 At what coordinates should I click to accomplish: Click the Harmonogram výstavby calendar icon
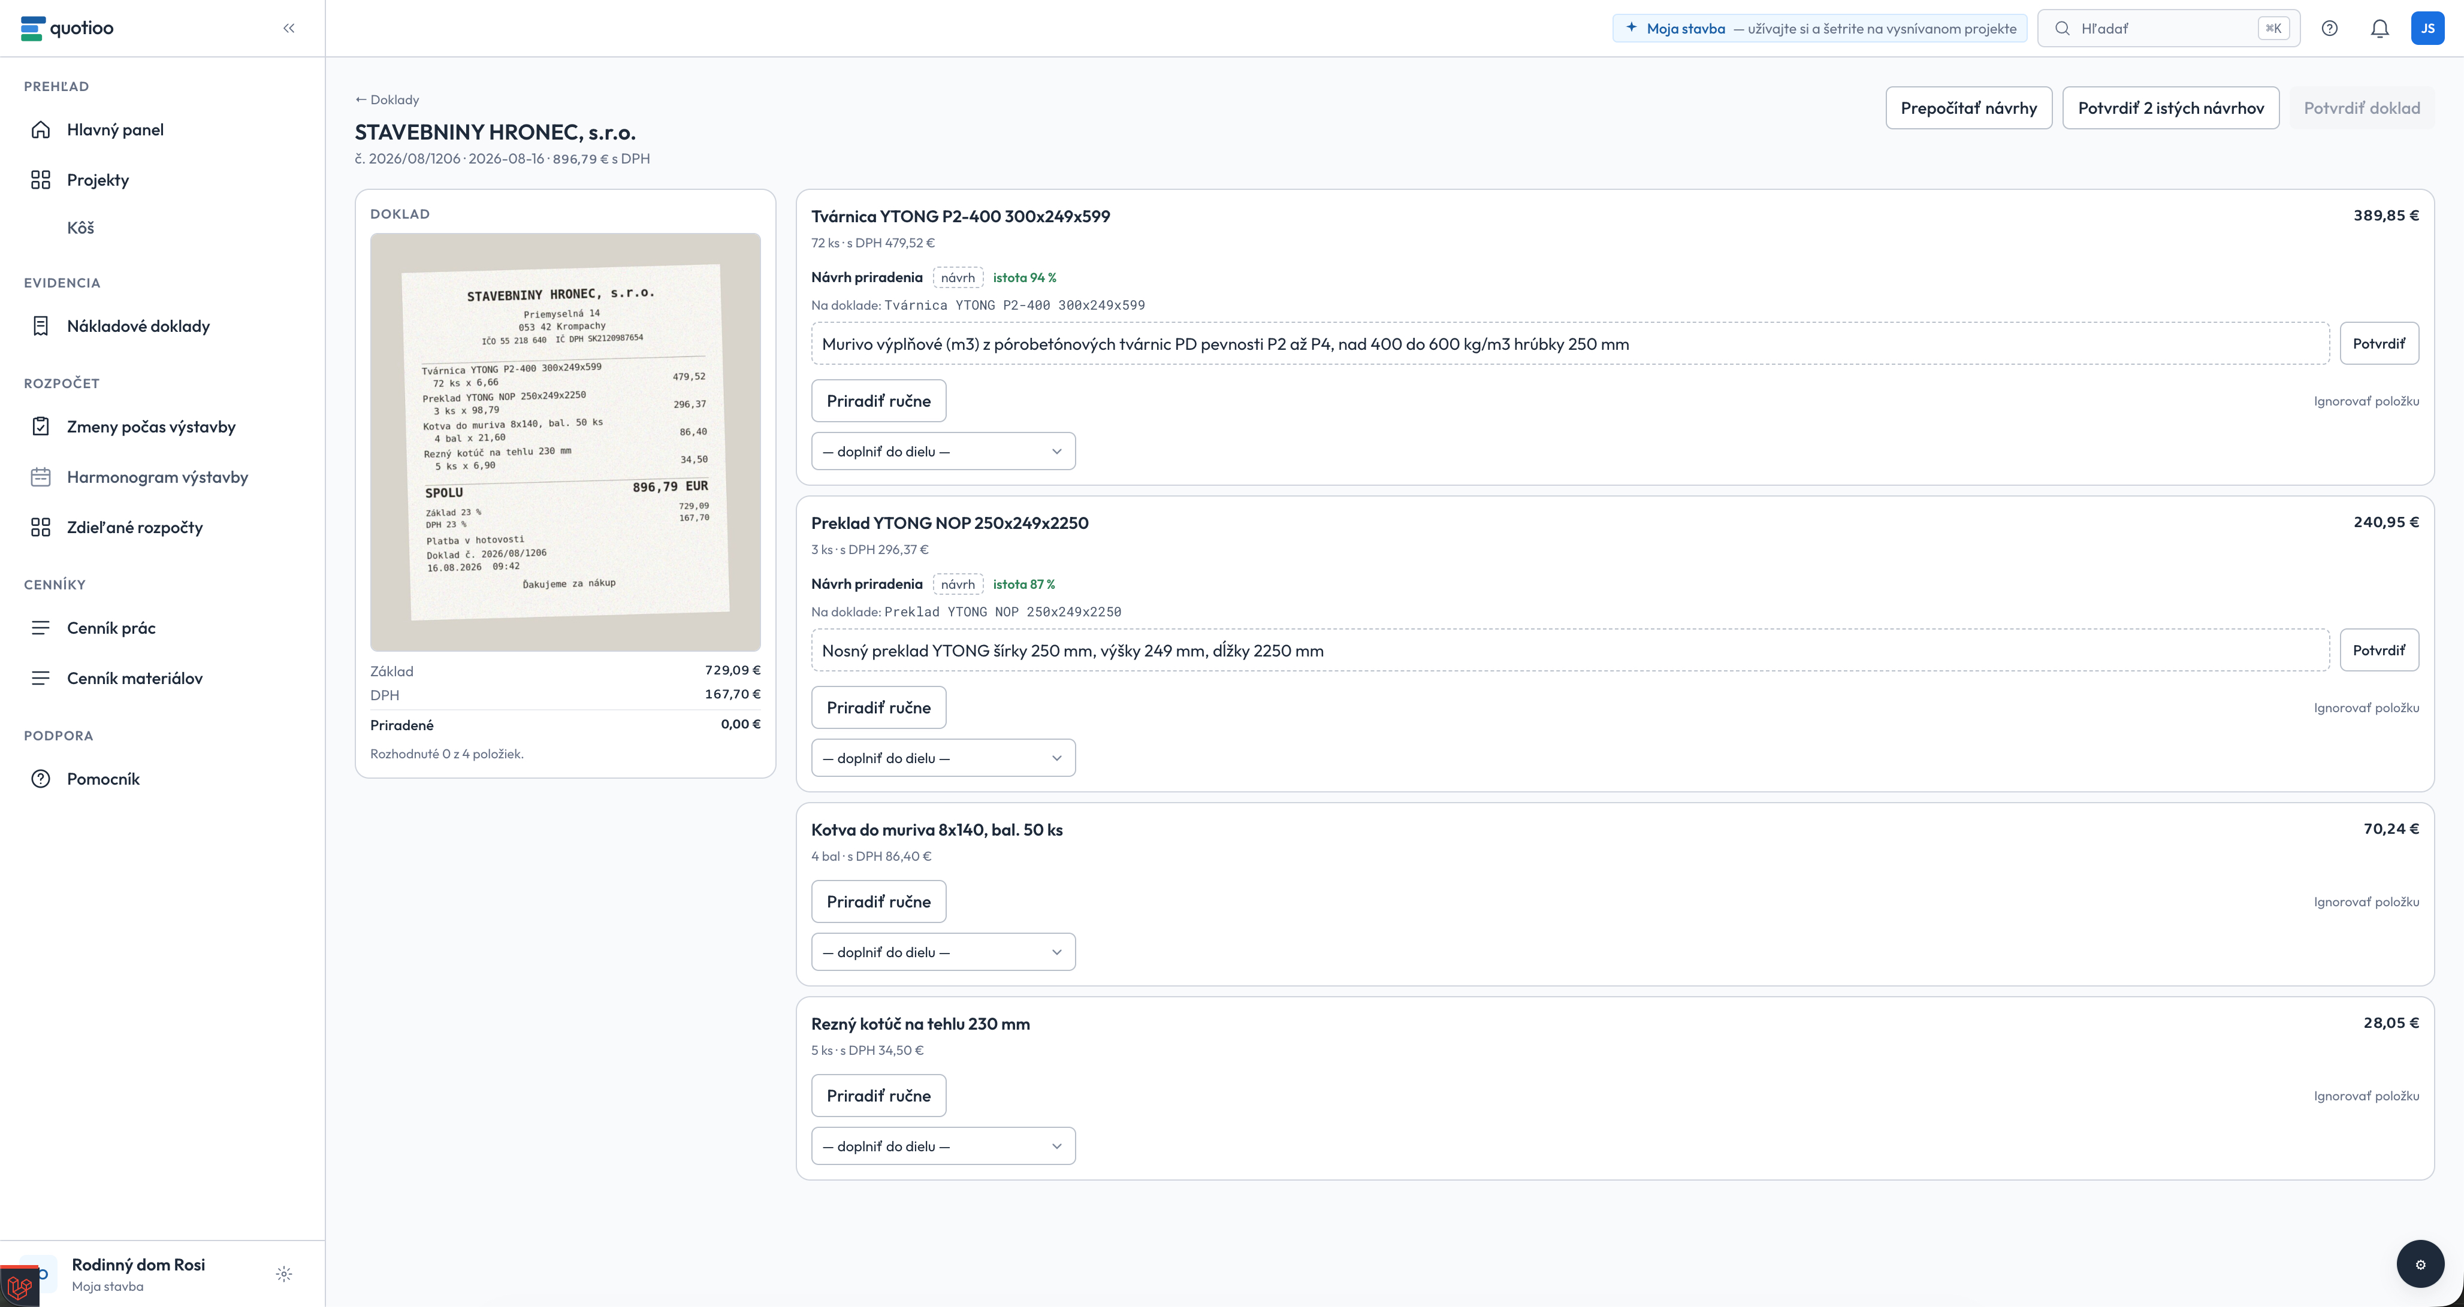[40, 477]
